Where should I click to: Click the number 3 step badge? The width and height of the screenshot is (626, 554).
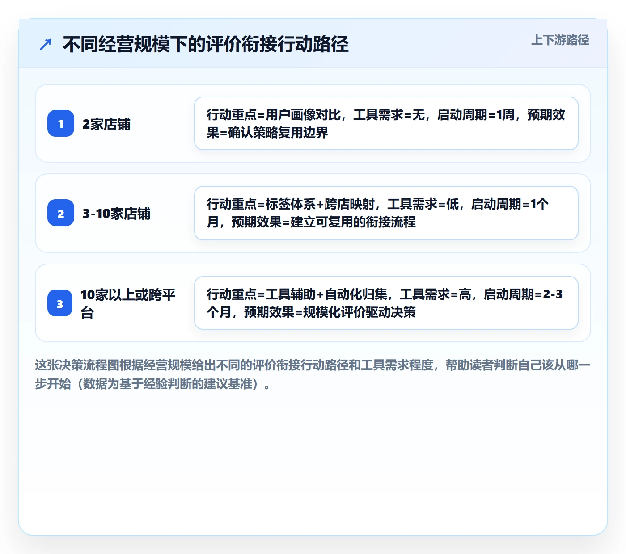click(60, 303)
